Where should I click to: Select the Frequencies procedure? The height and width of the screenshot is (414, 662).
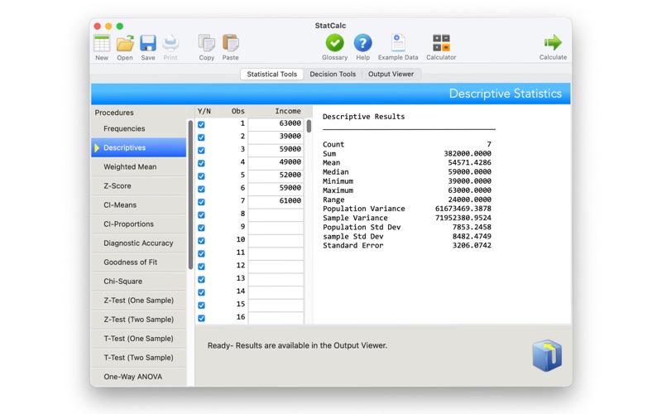pos(138,128)
